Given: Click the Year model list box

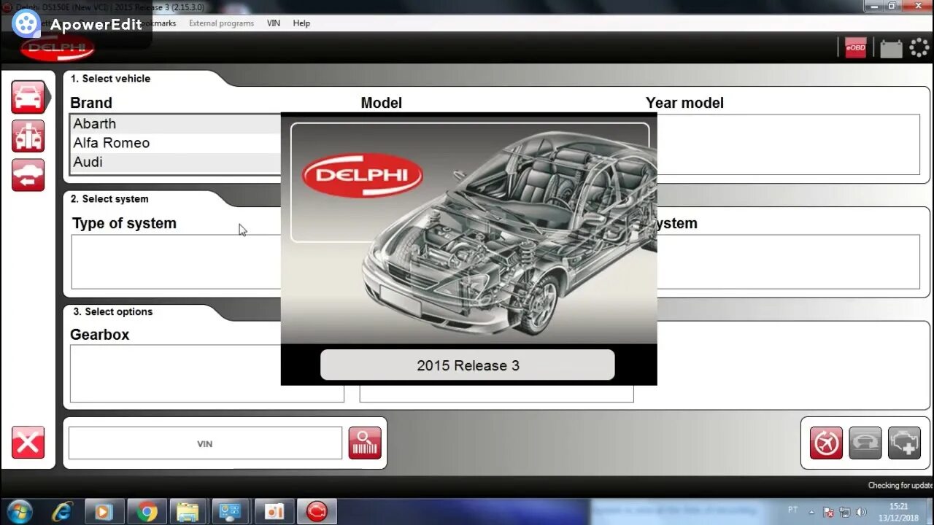Looking at the screenshot, I should coord(788,144).
